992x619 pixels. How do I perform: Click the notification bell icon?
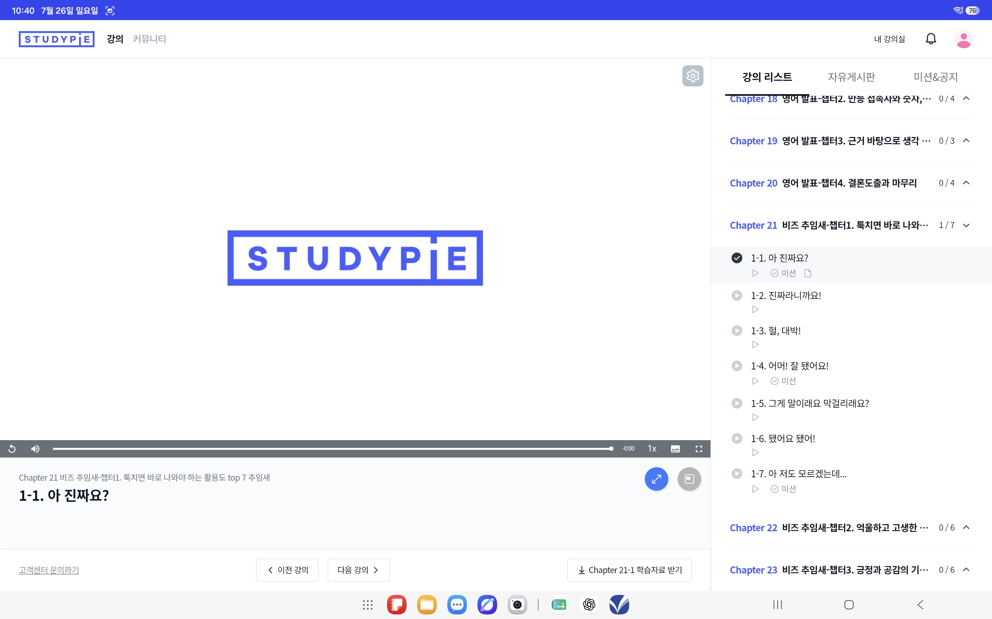pyautogui.click(x=931, y=39)
